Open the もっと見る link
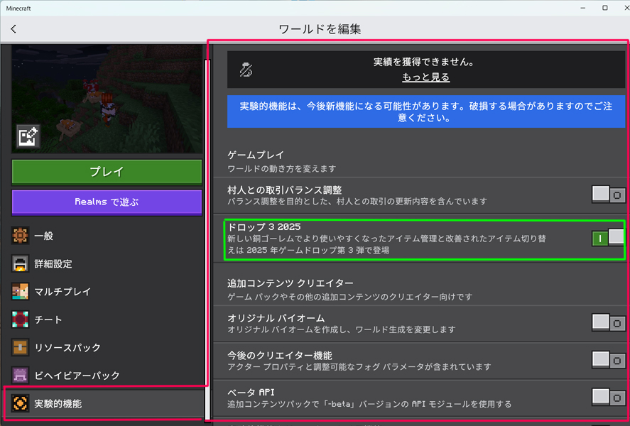 coord(426,77)
